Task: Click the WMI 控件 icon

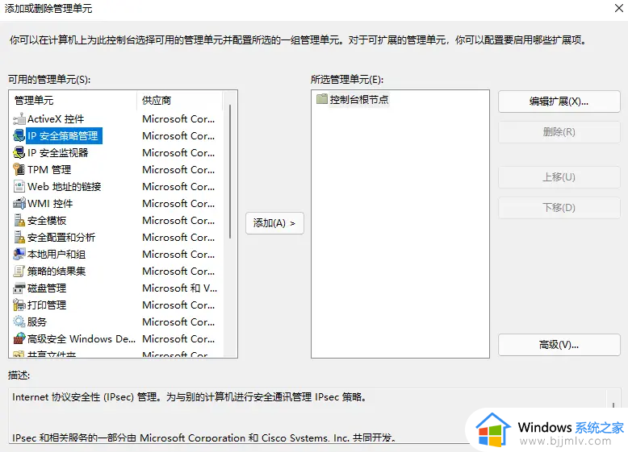Action: pos(19,203)
